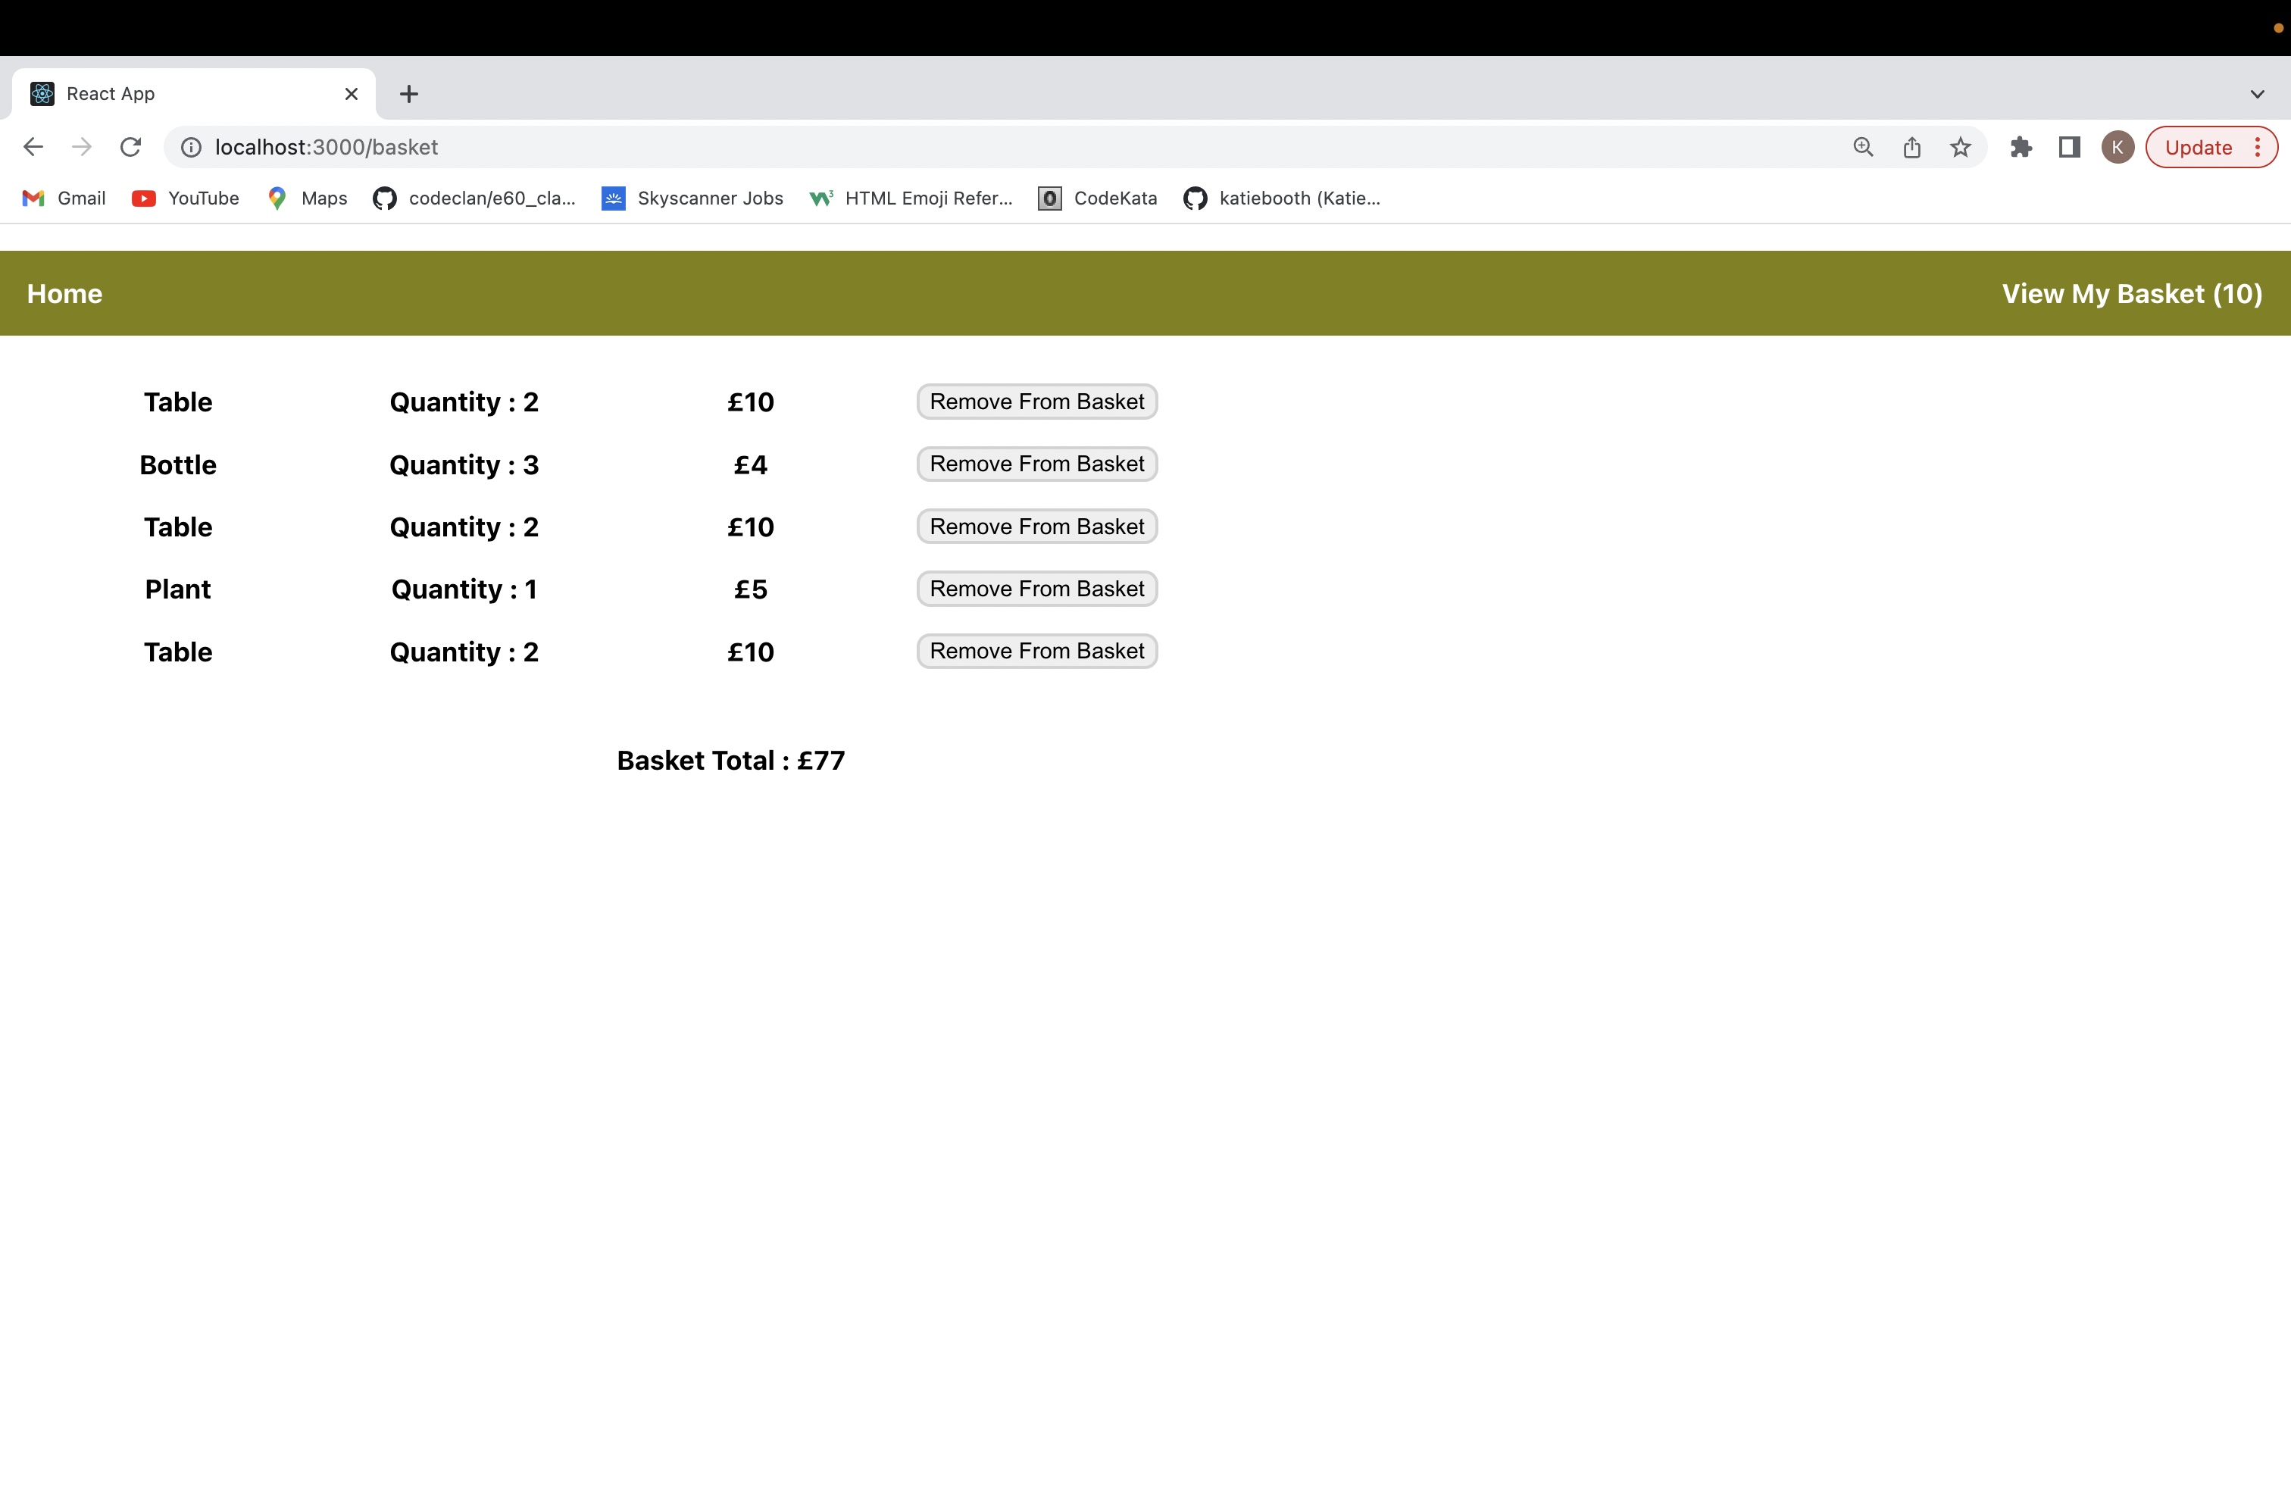Viewport: 2291px width, 1488px height.
Task: Open the YouTube bookmark
Action: (185, 199)
